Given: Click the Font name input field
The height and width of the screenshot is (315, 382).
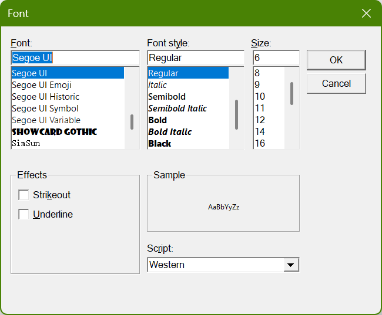Looking at the screenshot, I should click(75, 57).
